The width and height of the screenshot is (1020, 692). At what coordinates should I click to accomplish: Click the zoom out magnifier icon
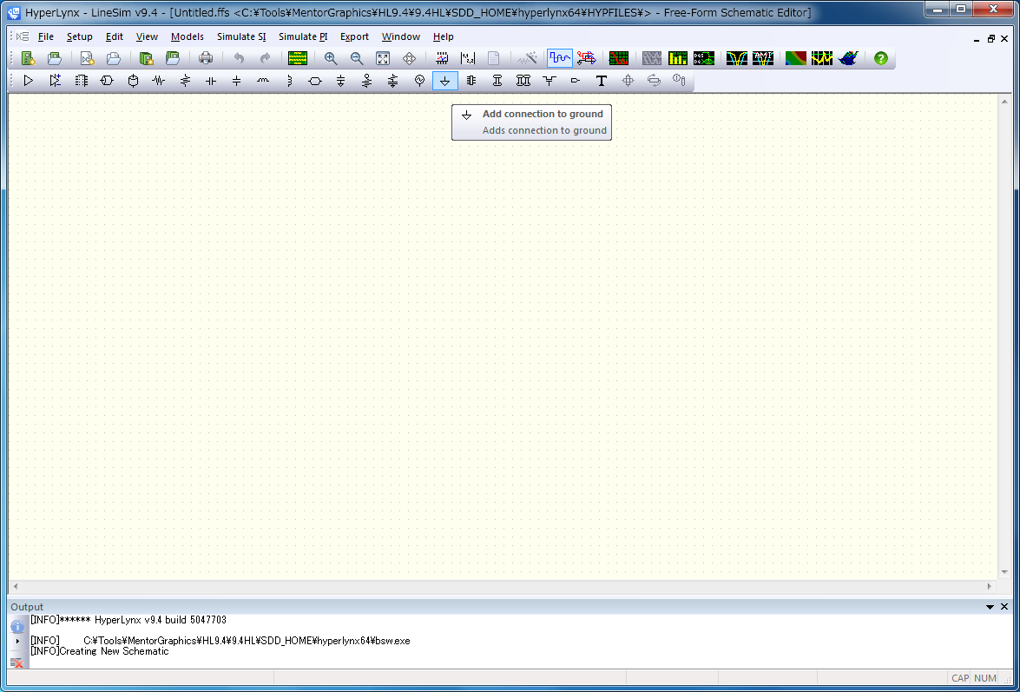[357, 58]
